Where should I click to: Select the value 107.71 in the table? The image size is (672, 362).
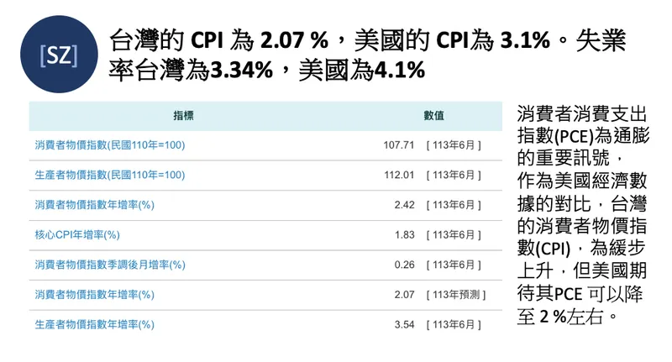click(x=399, y=145)
